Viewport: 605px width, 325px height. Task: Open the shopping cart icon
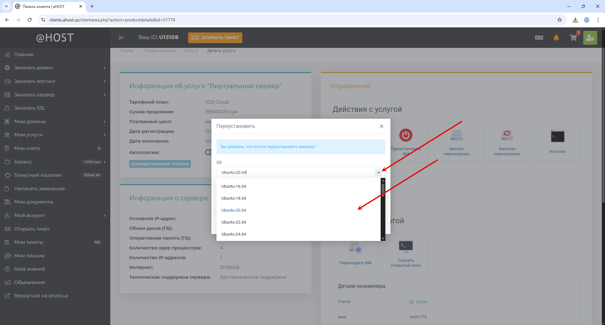click(x=573, y=38)
